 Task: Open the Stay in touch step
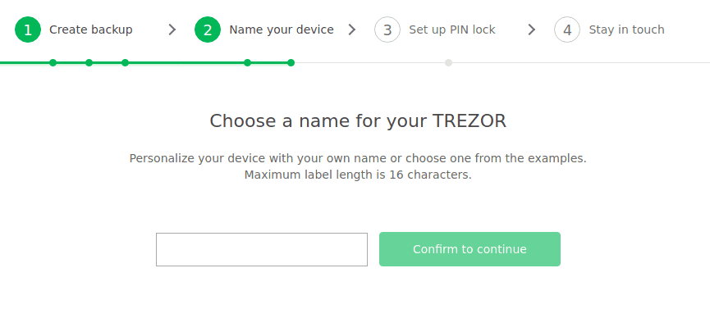[626, 30]
